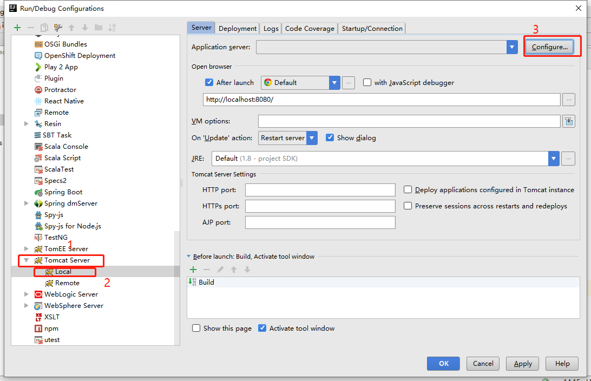Add a before launch task with plus icon
Image resolution: width=591 pixels, height=381 pixels.
click(193, 270)
